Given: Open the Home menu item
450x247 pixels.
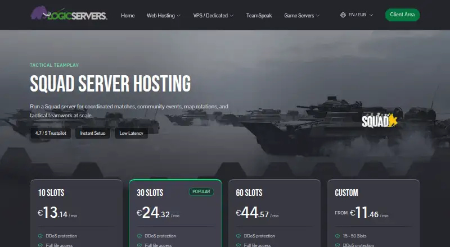Looking at the screenshot, I should coord(128,16).
